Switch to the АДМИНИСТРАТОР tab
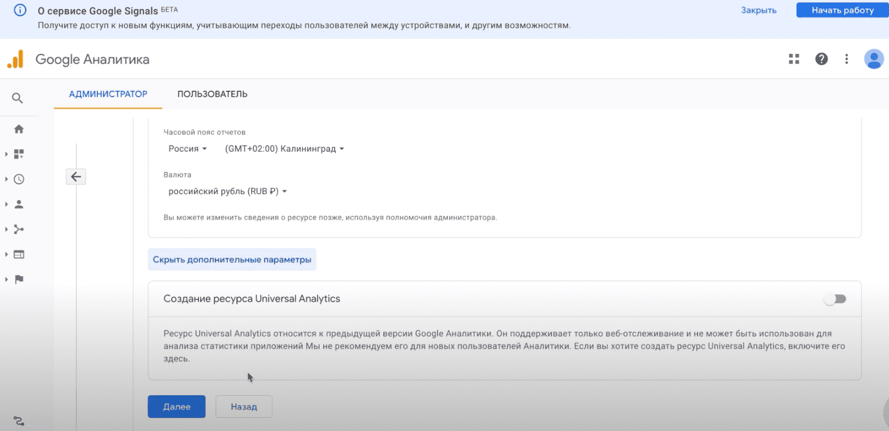The height and width of the screenshot is (431, 889). click(x=108, y=94)
